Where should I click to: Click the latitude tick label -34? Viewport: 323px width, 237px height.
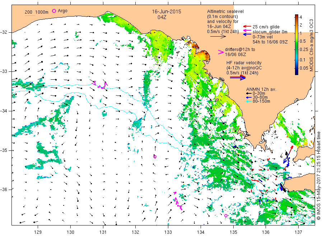(4, 111)
